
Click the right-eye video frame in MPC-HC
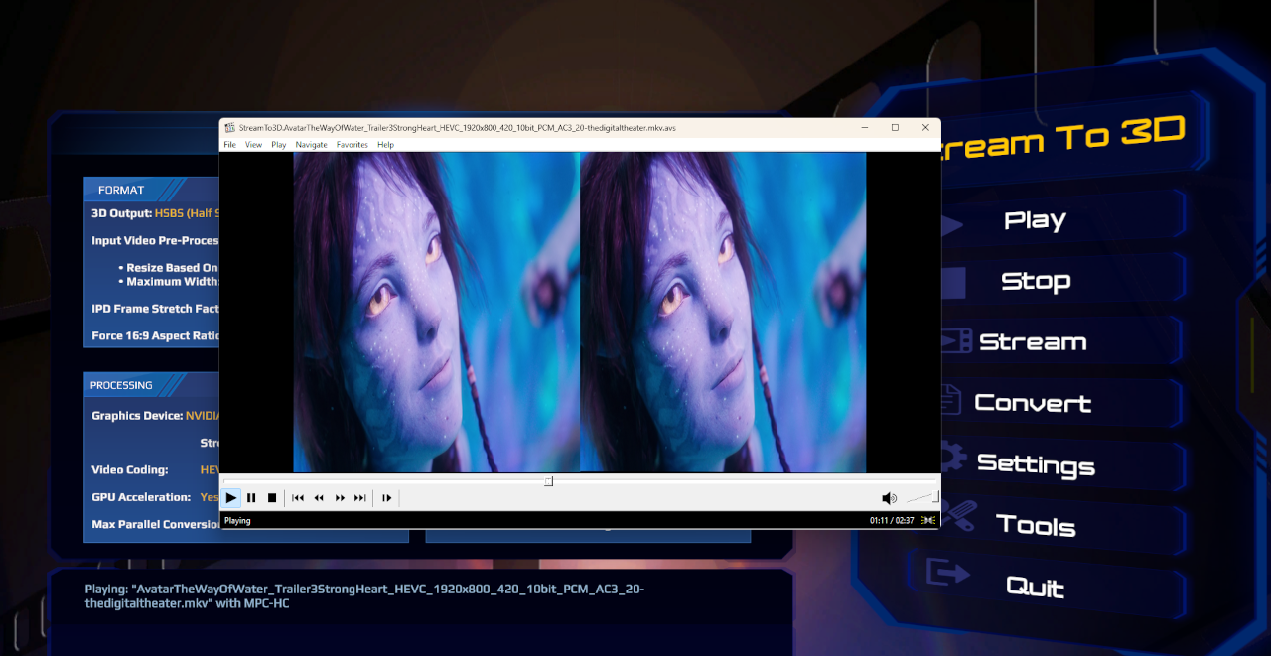[723, 312]
